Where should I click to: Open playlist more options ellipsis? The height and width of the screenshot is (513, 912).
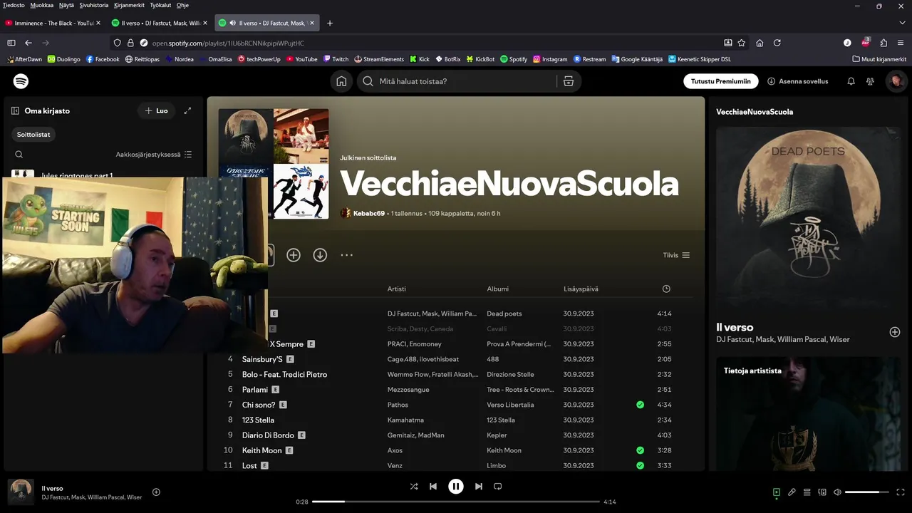pos(347,255)
